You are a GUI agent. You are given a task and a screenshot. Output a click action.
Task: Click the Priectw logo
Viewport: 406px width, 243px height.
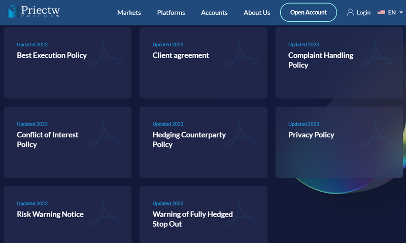coord(33,11)
